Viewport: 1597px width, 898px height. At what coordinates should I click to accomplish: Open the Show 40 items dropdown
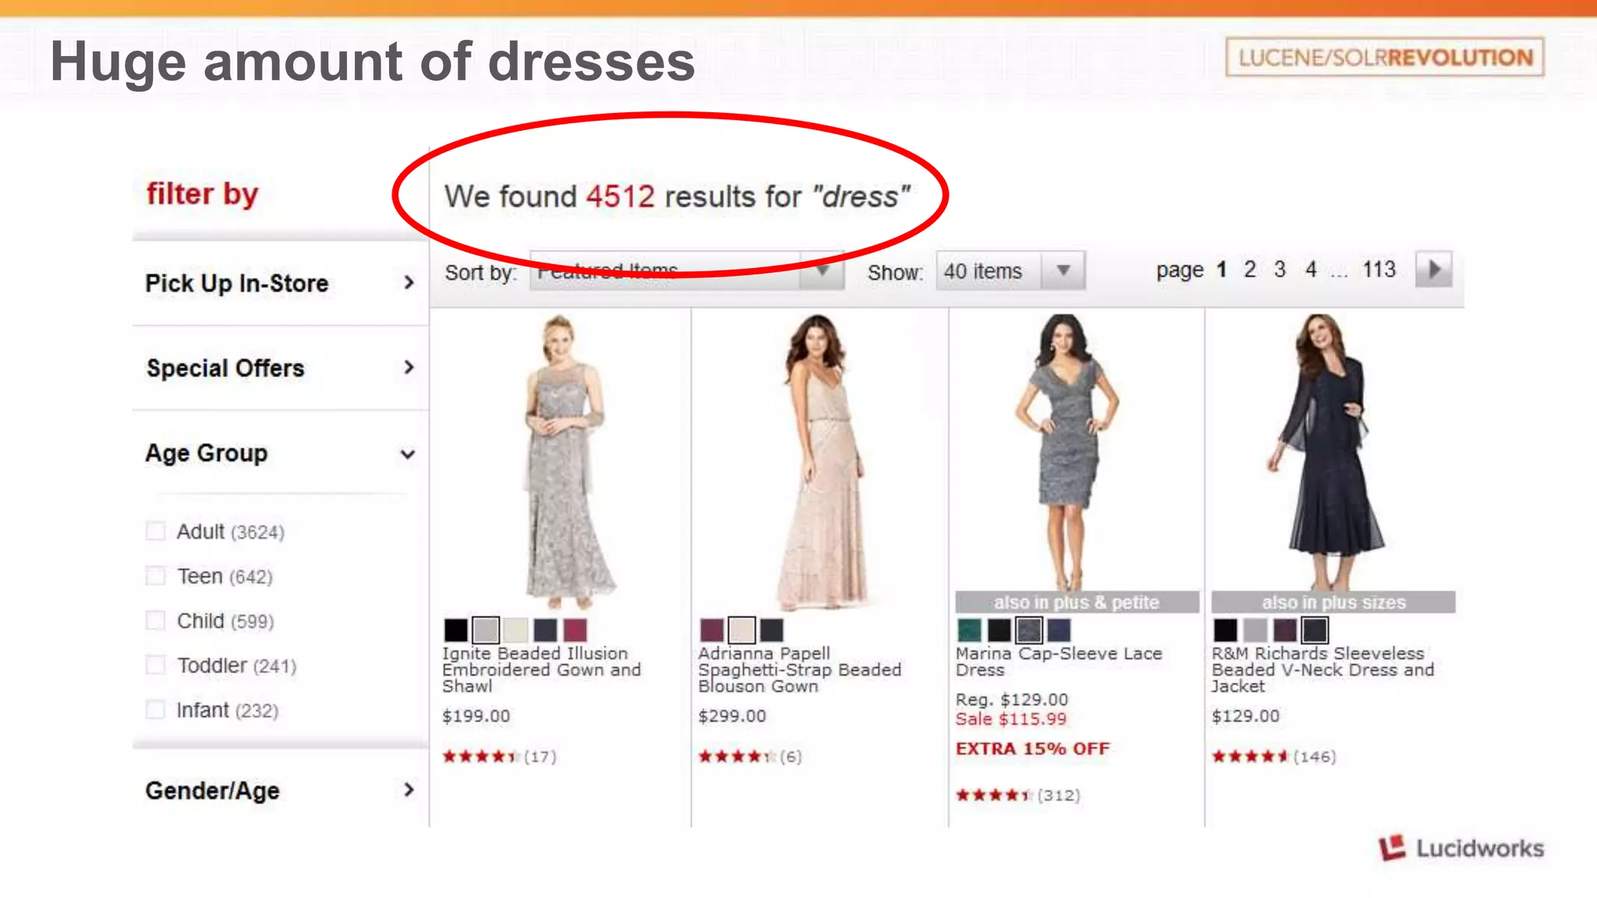(1011, 270)
